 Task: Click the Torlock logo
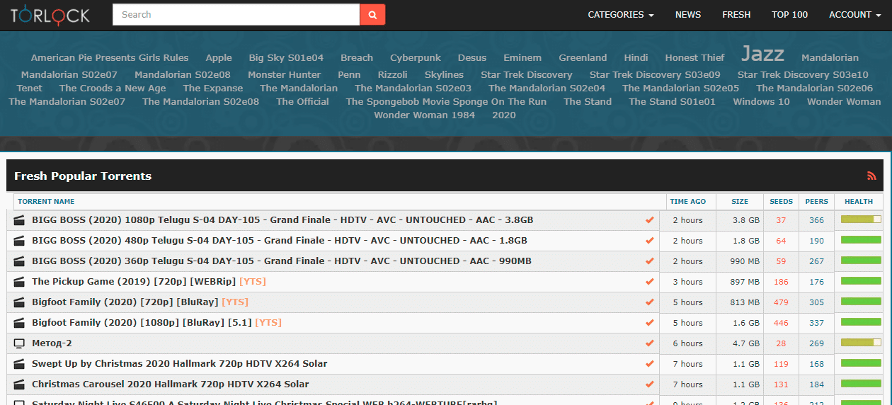tap(50, 14)
